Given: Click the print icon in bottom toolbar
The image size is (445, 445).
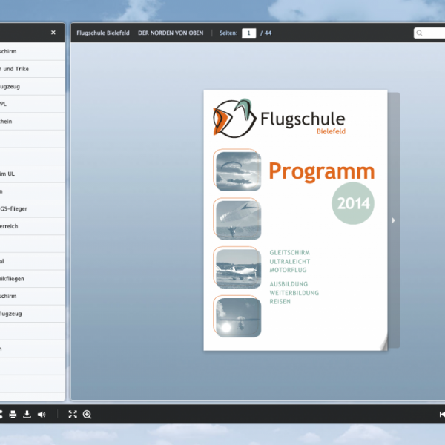Looking at the screenshot, I should click(x=13, y=415).
